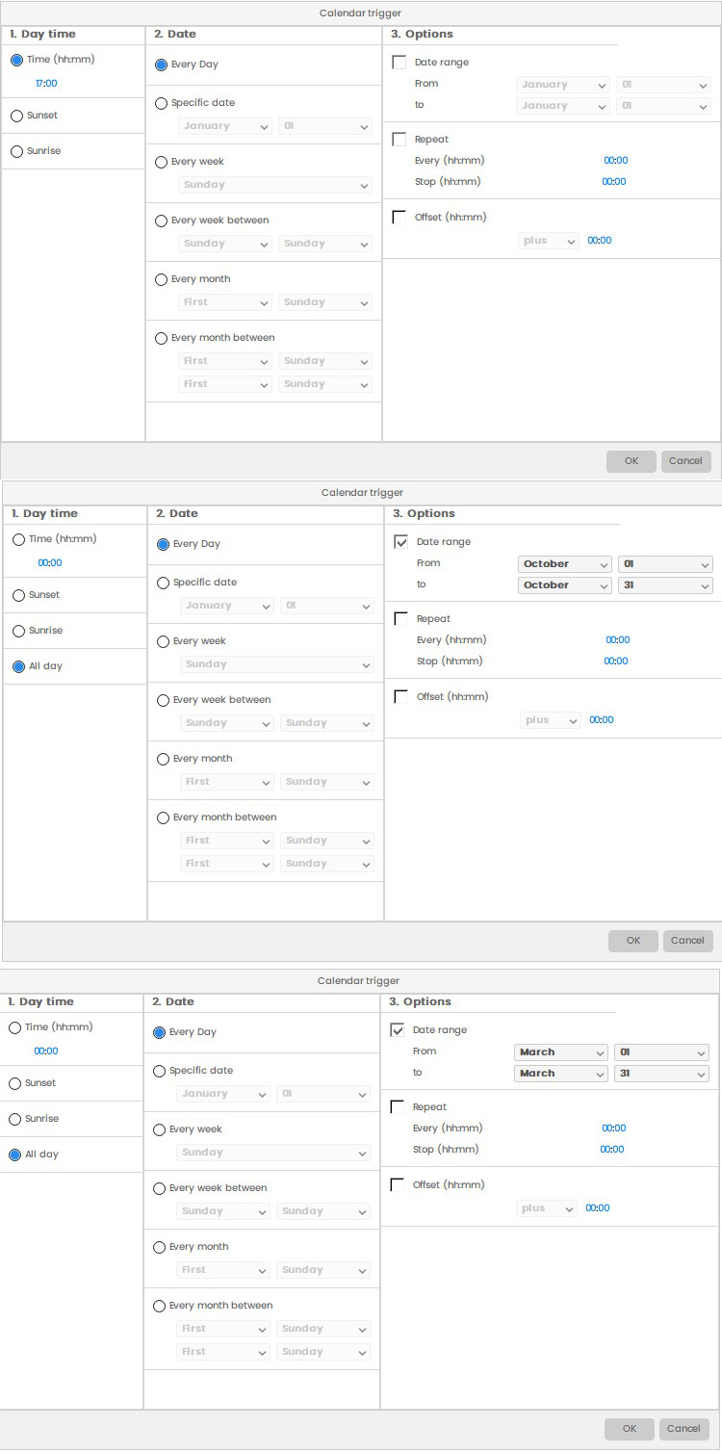
Task: Open the to October month dropdown
Action: [x=565, y=585]
